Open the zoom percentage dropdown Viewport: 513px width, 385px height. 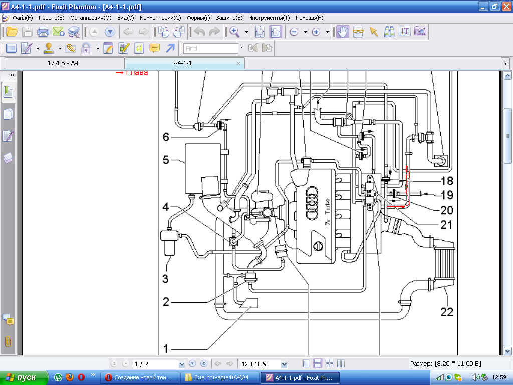(284, 364)
